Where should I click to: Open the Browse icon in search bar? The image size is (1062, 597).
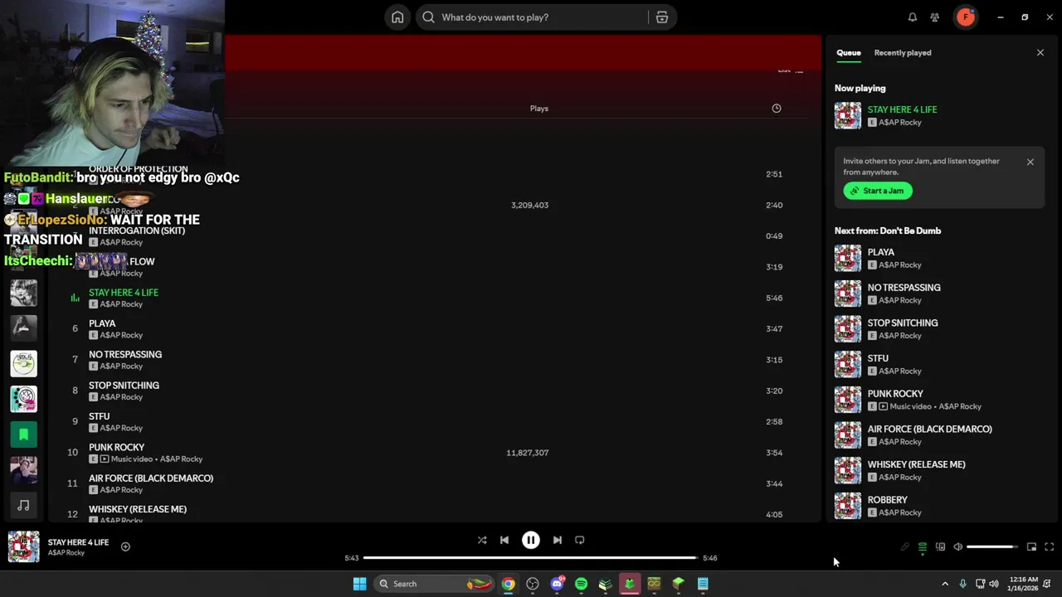(662, 17)
